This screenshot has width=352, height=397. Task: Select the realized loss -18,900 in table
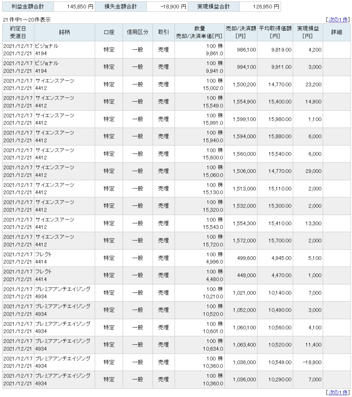coord(312,362)
